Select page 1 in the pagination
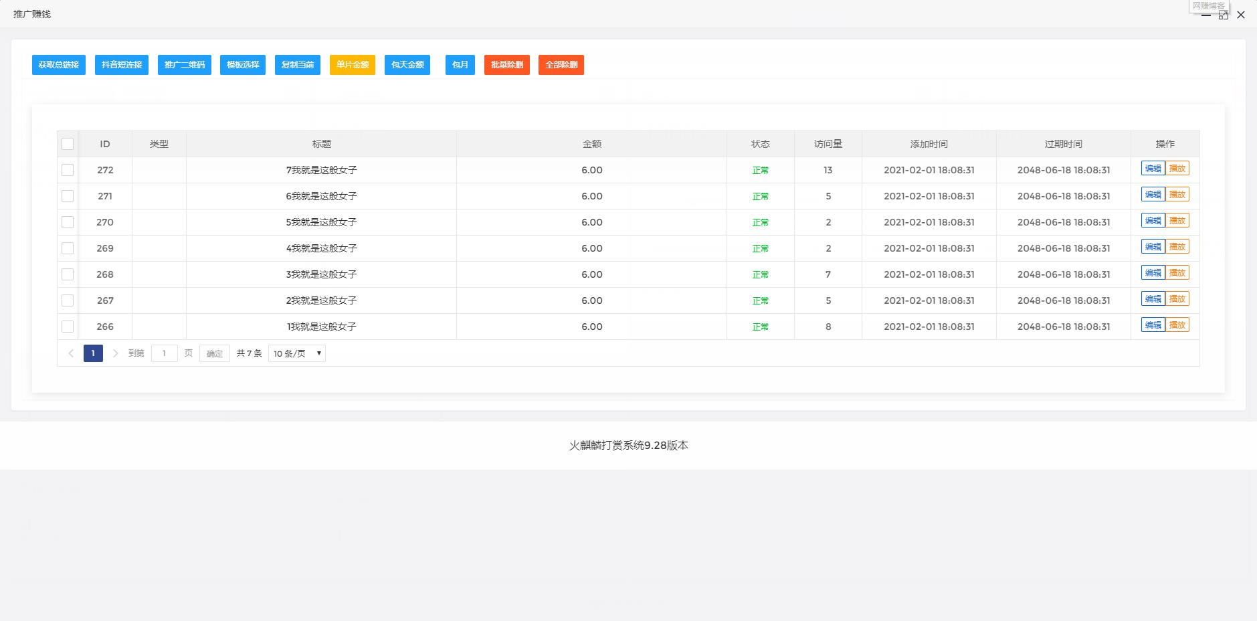The image size is (1257, 621). click(x=93, y=353)
